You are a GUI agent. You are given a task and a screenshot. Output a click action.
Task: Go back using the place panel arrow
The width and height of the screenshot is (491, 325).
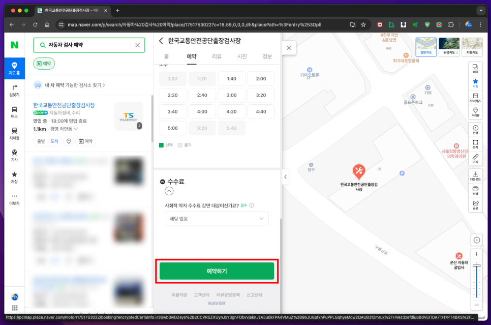tap(161, 41)
